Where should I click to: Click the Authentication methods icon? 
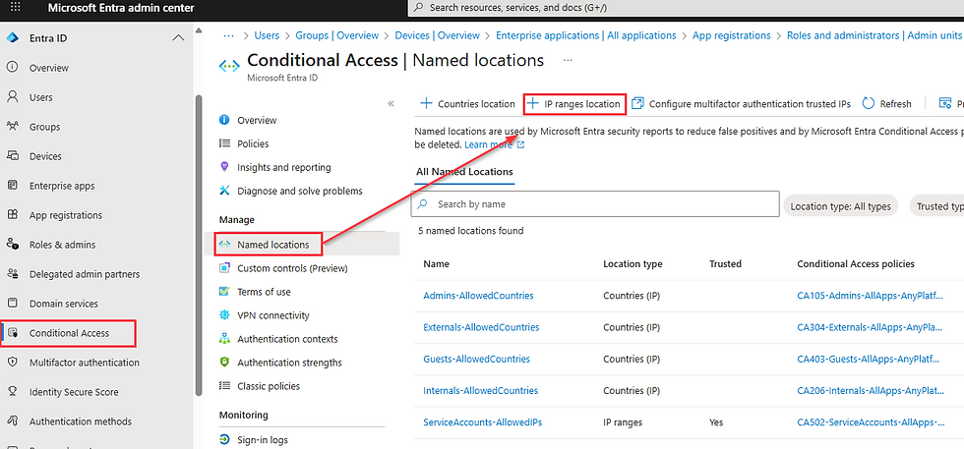coord(12,421)
